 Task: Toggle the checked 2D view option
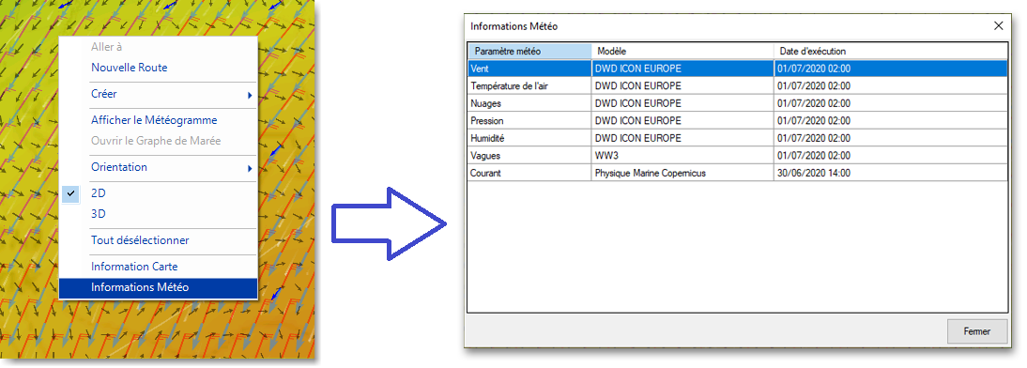[x=158, y=193]
